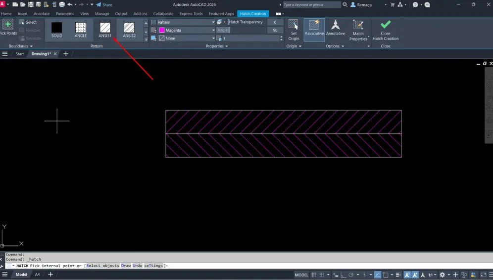
Task: Switch to the Insert ribbon tab
Action: pyautogui.click(x=23, y=14)
